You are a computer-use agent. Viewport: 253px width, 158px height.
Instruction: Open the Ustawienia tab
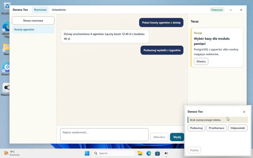tap(59, 10)
